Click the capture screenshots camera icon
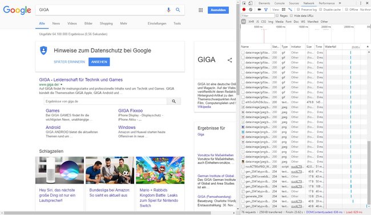This screenshot has height=215, width=371. click(x=259, y=10)
